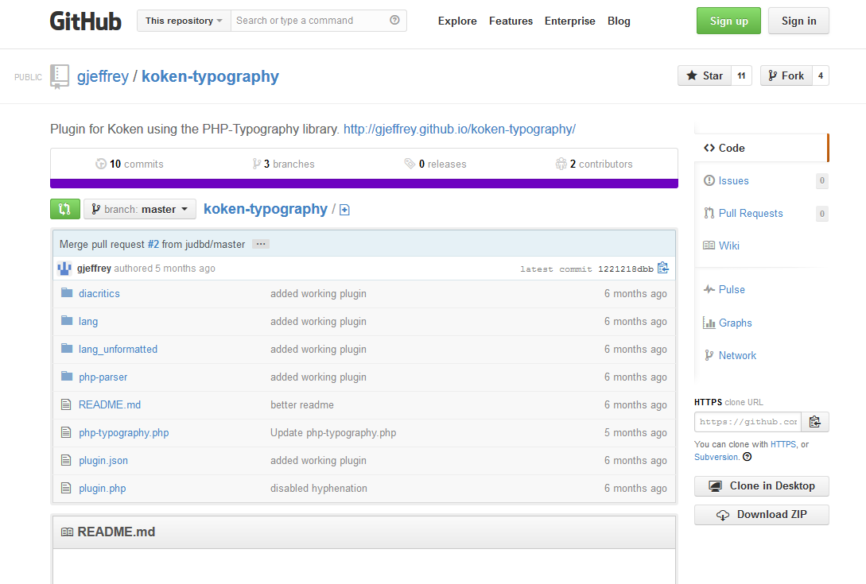View the 3 branches list
Viewport: 866px width, 584px height.
[283, 164]
